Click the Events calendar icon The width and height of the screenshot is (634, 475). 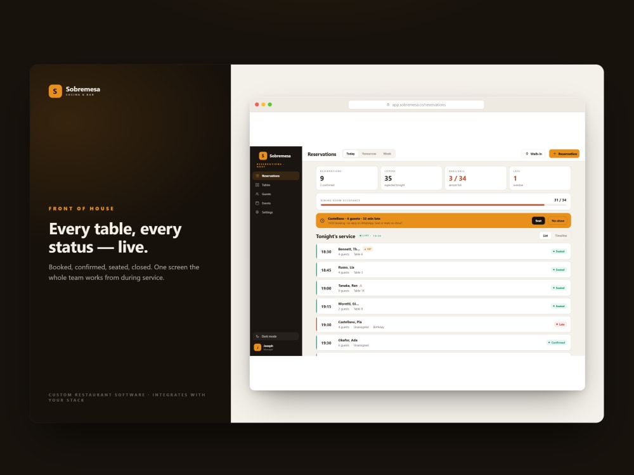257,203
